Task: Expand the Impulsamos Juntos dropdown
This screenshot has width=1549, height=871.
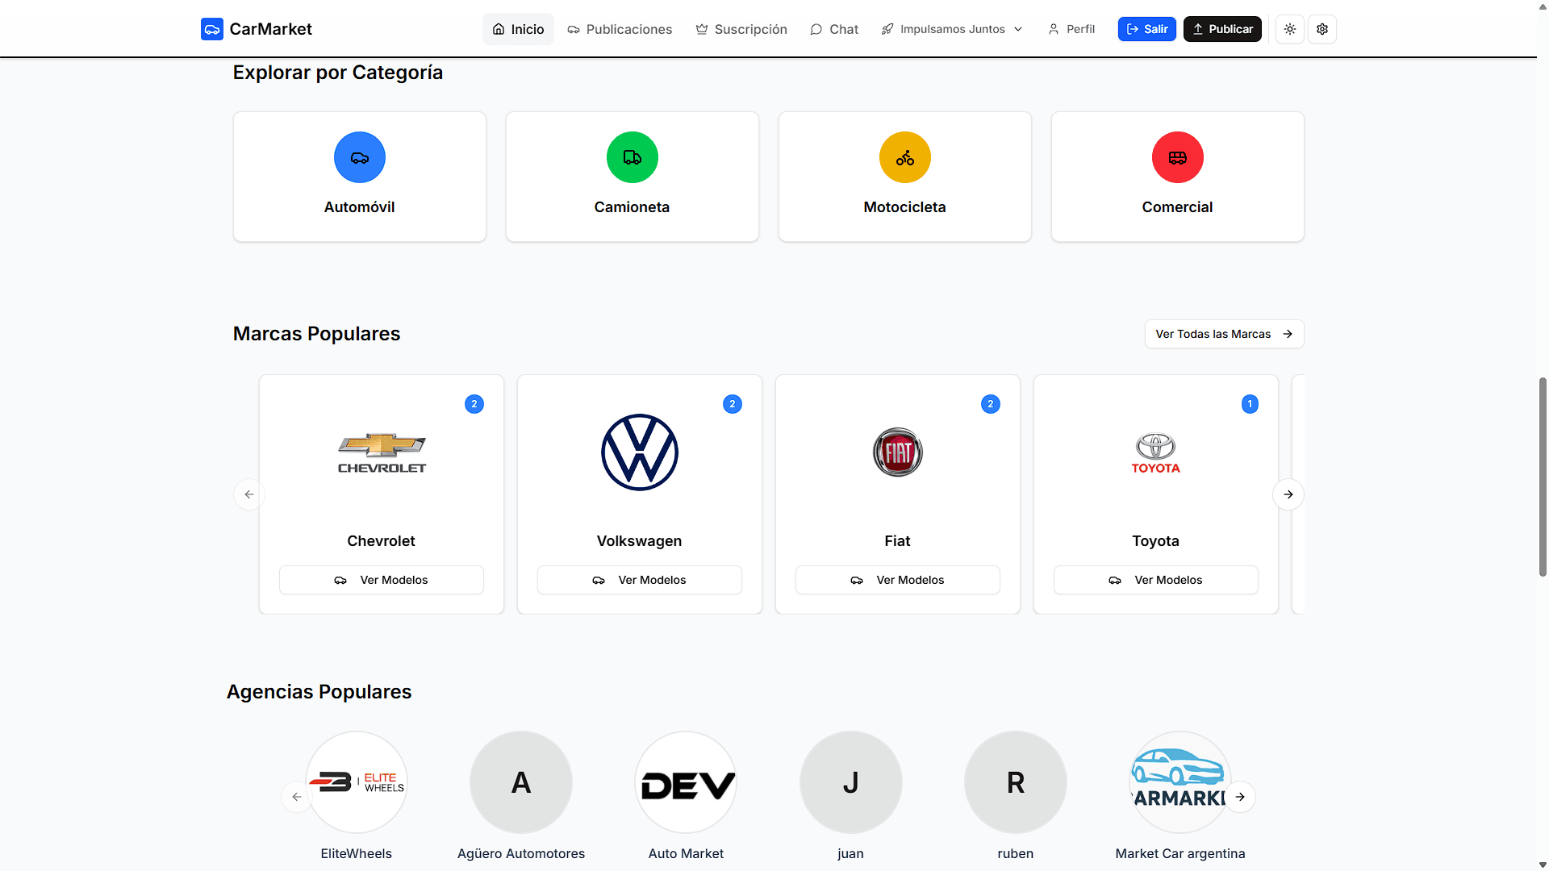Action: [952, 29]
